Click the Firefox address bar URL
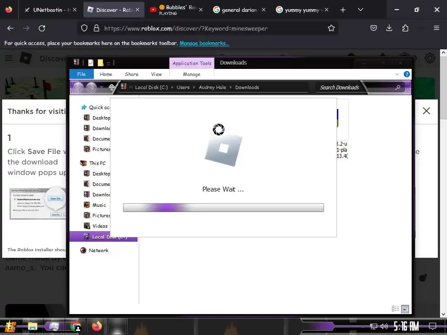The width and height of the screenshot is (447, 335). click(x=186, y=28)
